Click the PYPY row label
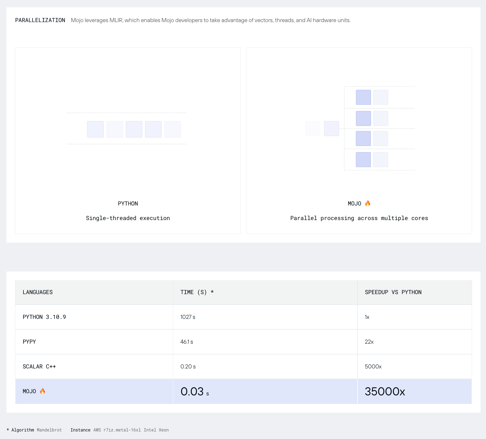Viewport: 486px width, 439px height. point(29,342)
